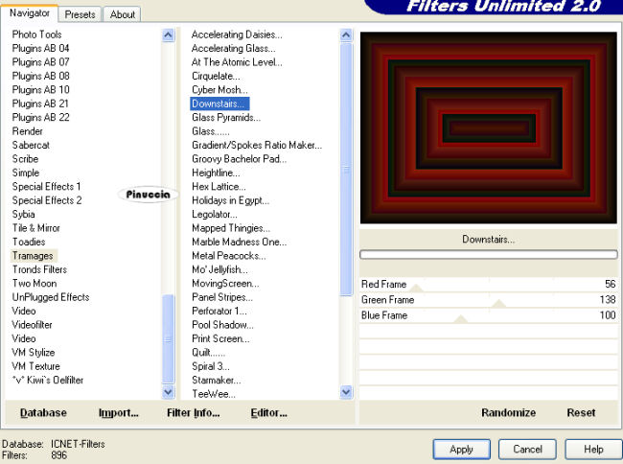623x464 pixels.
Task: Click category list scroll up arrow
Action: (168, 35)
